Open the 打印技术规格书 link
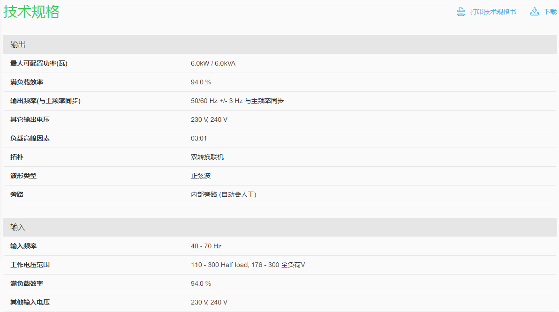 pos(493,12)
